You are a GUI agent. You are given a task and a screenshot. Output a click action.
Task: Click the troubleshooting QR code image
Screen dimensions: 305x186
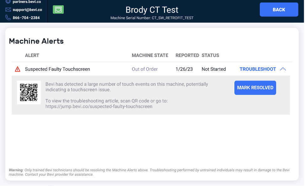29,92
